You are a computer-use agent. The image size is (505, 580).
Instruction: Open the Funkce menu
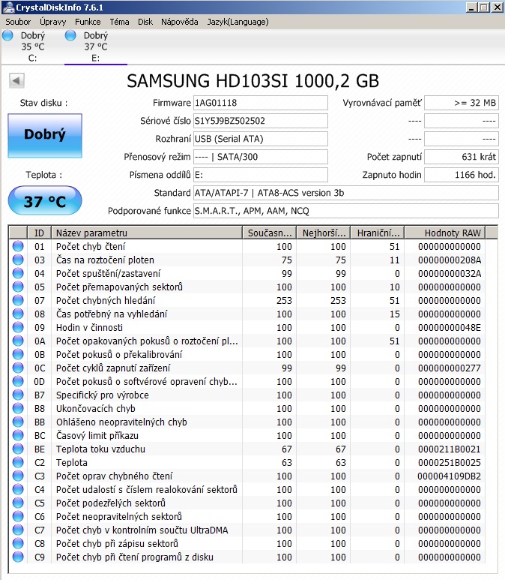pos(88,23)
